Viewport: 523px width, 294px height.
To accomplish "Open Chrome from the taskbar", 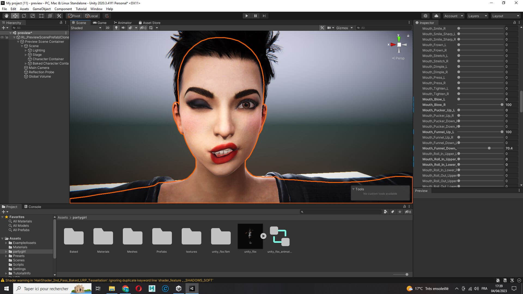I will [x=125, y=289].
